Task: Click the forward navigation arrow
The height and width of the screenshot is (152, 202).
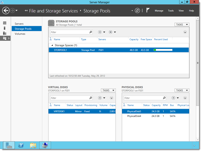Action: (12, 11)
